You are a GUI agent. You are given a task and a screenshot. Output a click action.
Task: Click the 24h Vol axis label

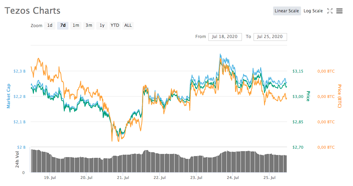tap(17, 160)
